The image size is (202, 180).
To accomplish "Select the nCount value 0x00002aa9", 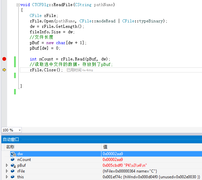I will [x=113, y=160].
